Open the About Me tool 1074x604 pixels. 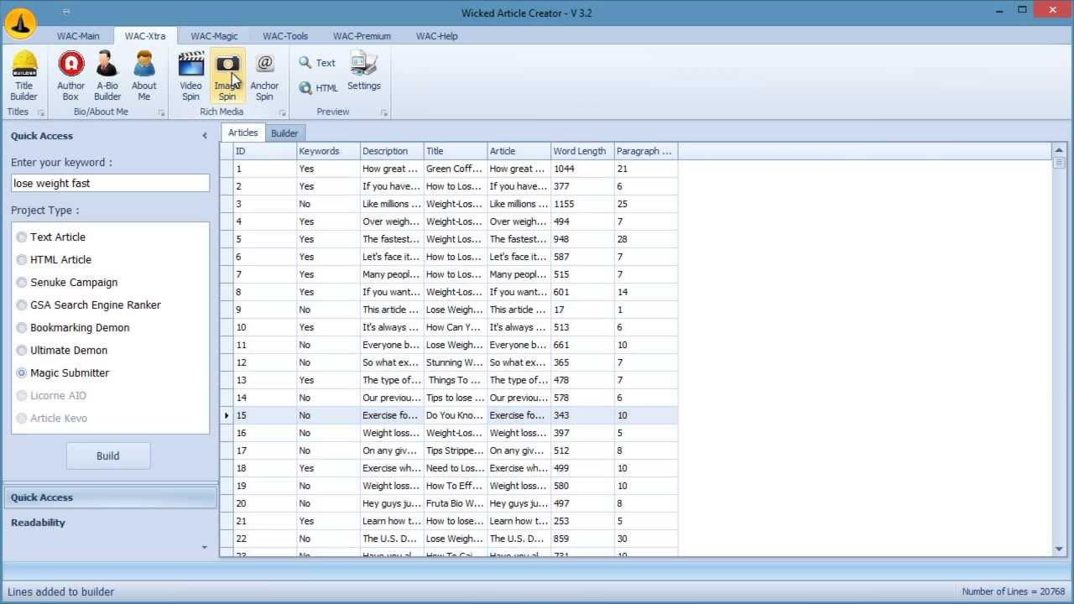(x=143, y=75)
